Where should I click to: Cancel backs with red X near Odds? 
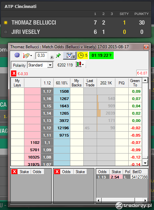coord(57,172)
